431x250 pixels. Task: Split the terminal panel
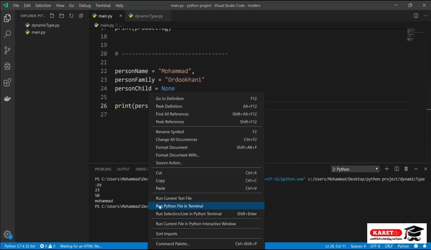coord(397,169)
